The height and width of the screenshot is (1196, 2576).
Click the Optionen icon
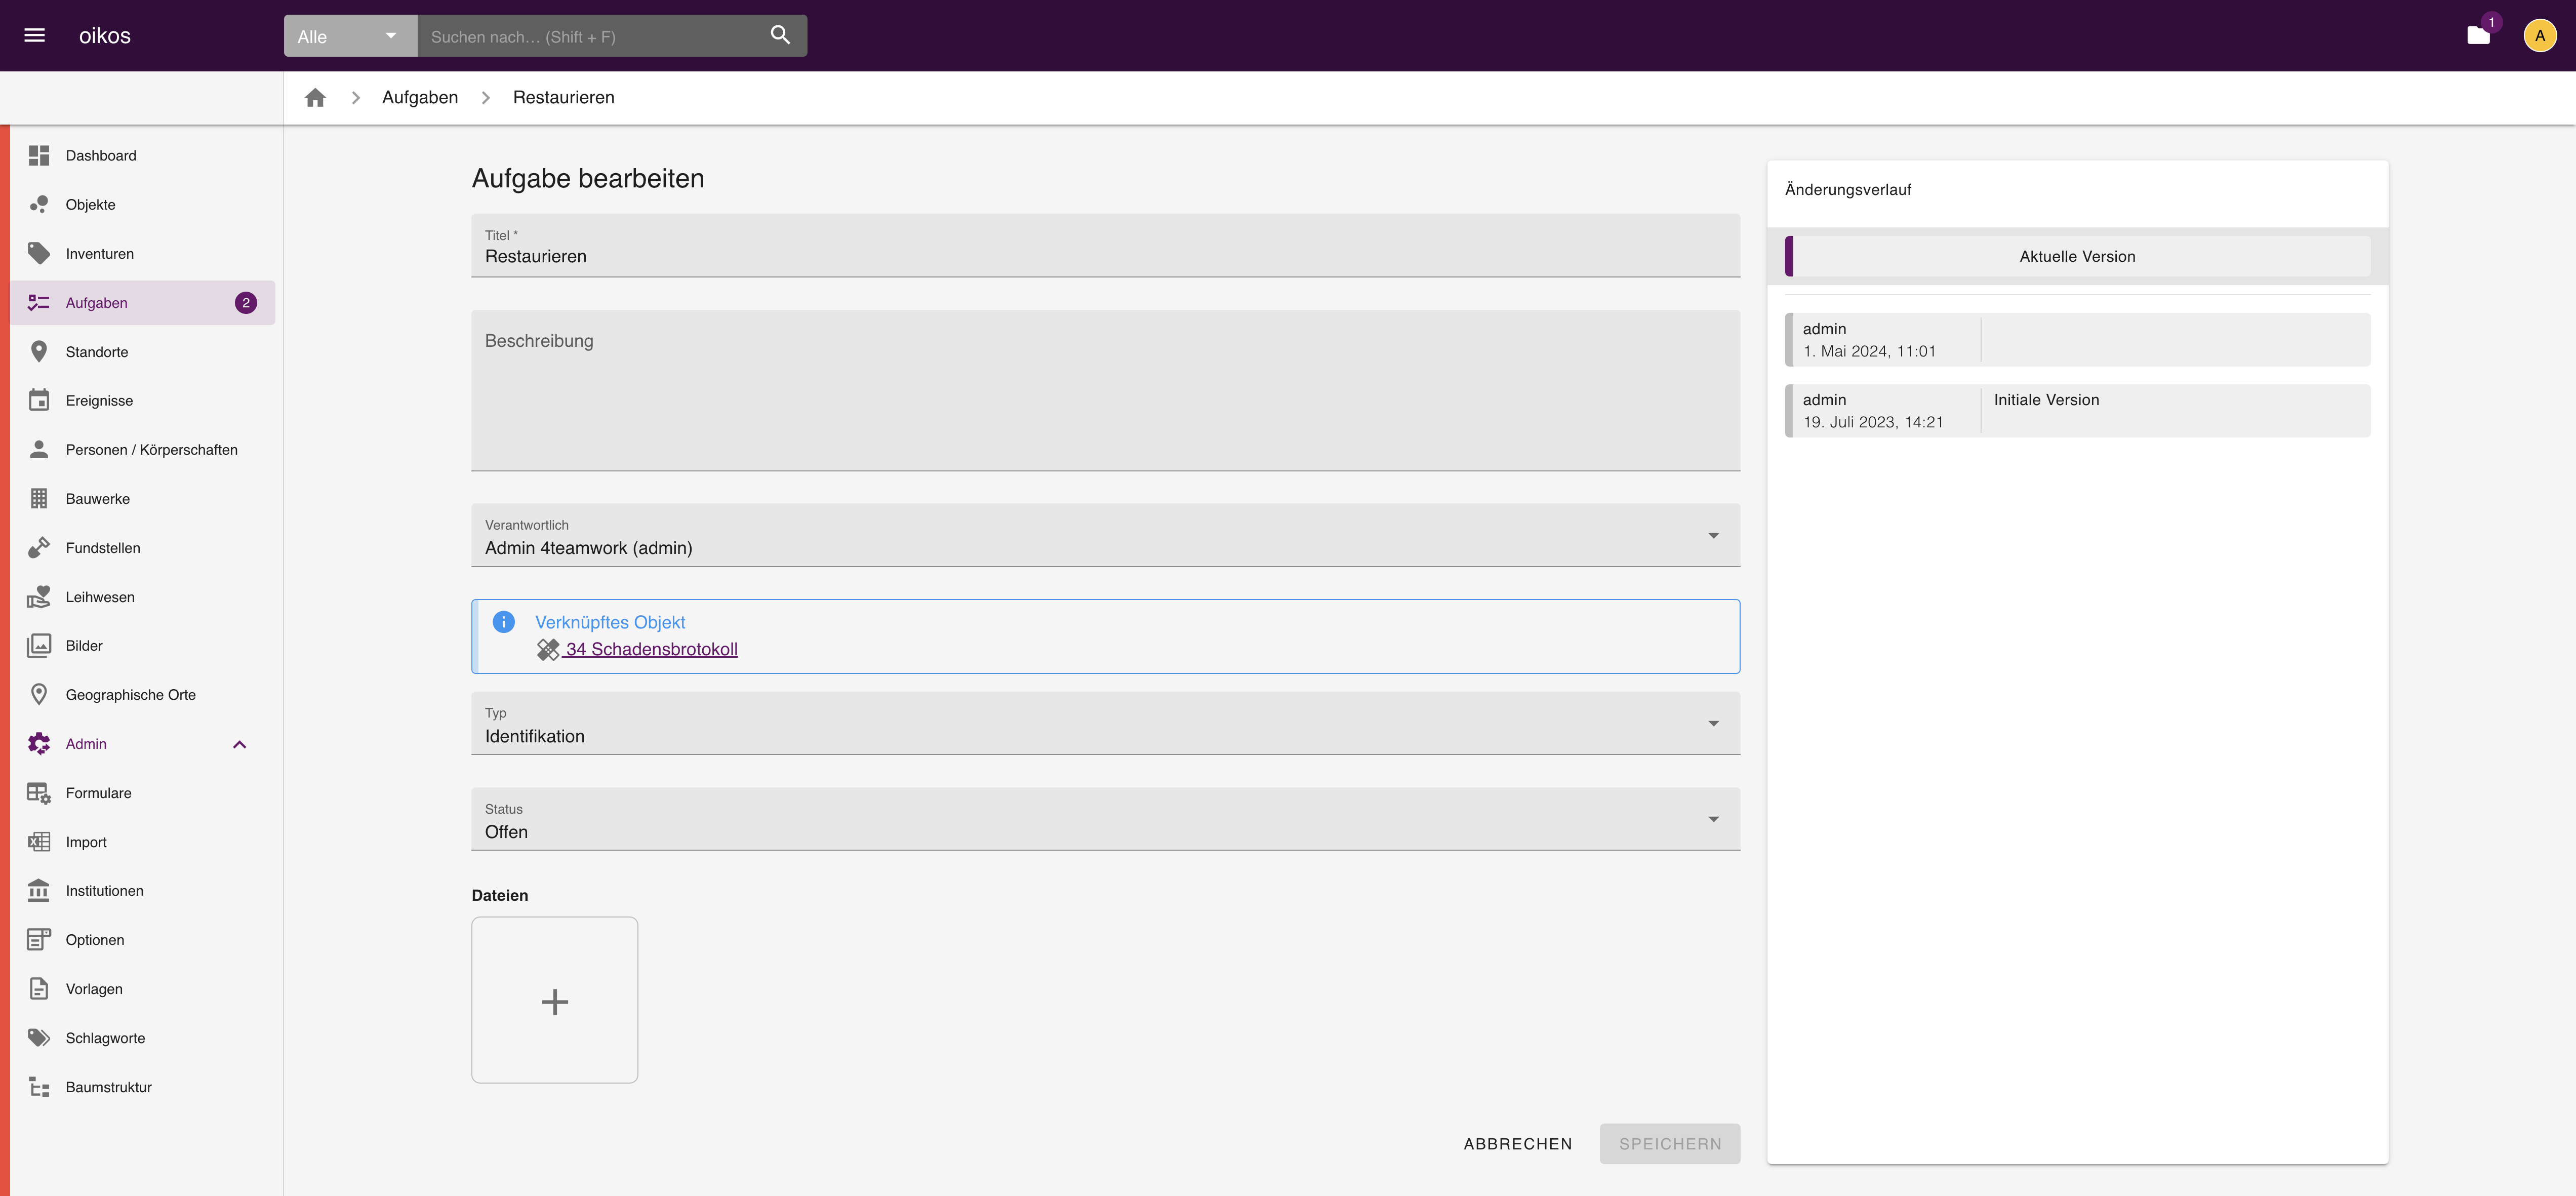coord(39,940)
